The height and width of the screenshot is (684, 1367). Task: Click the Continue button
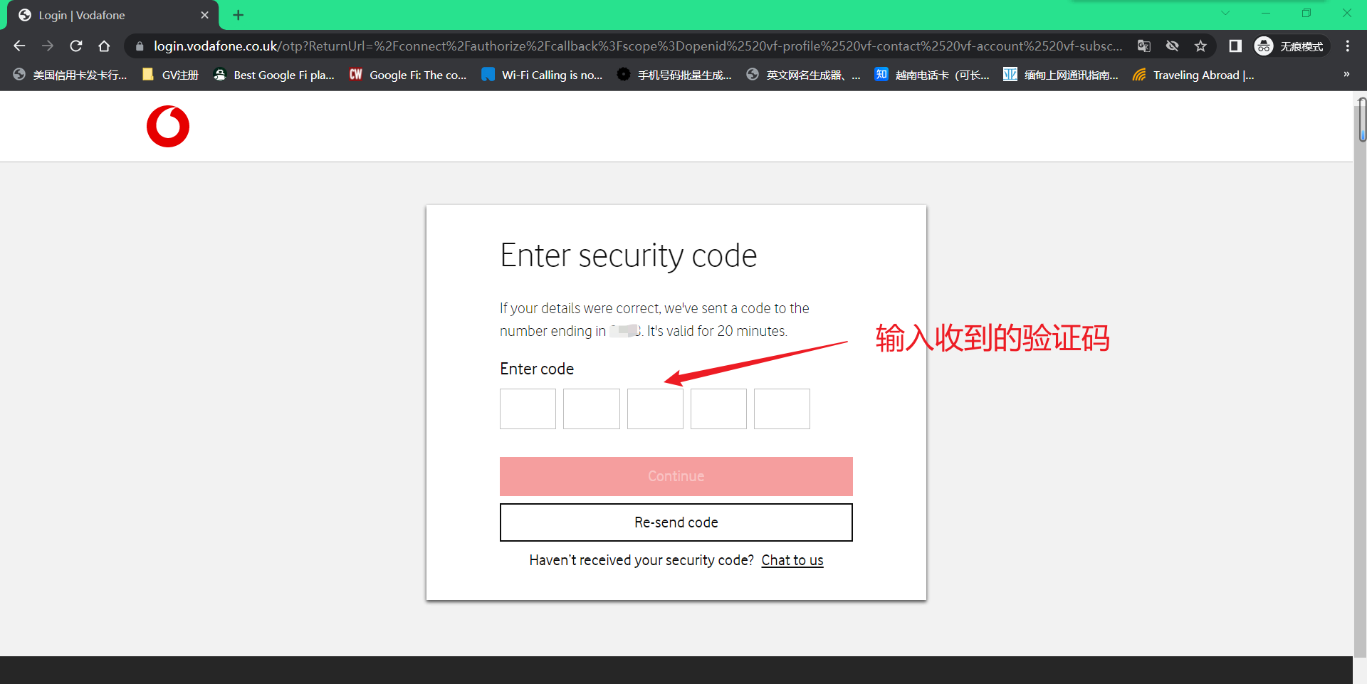tap(676, 476)
